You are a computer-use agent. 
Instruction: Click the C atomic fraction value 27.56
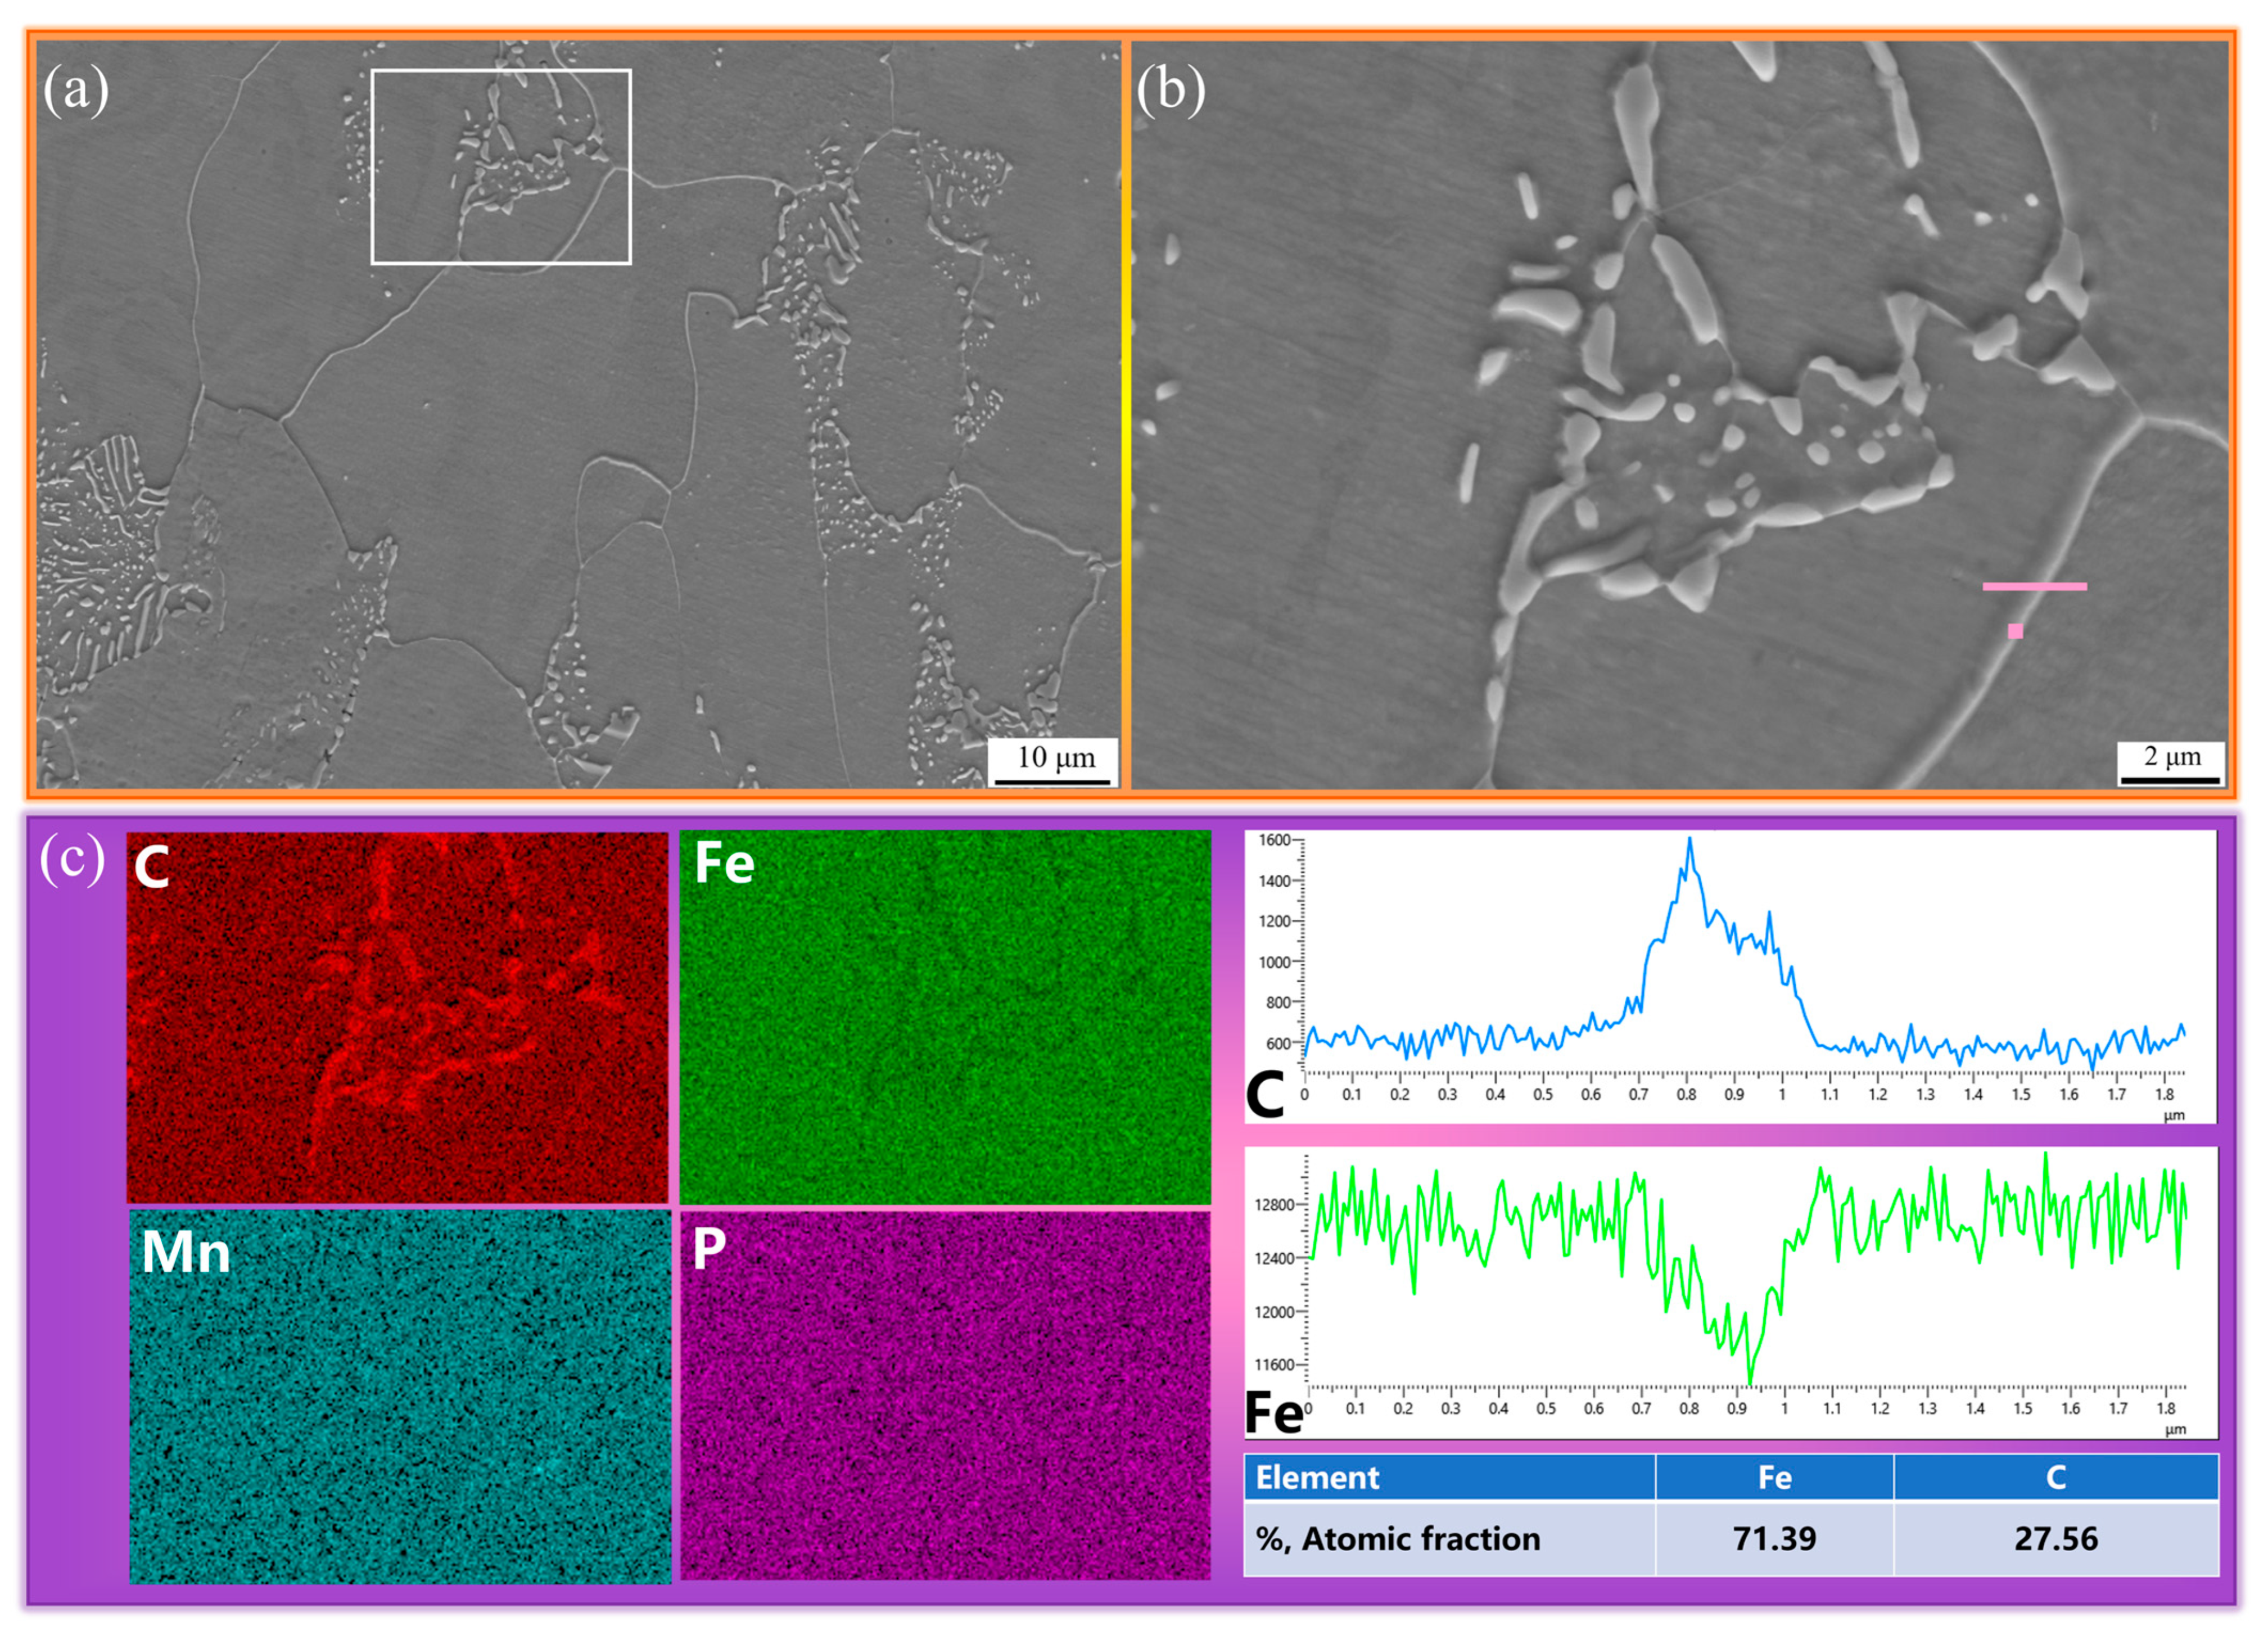coord(2056,1538)
